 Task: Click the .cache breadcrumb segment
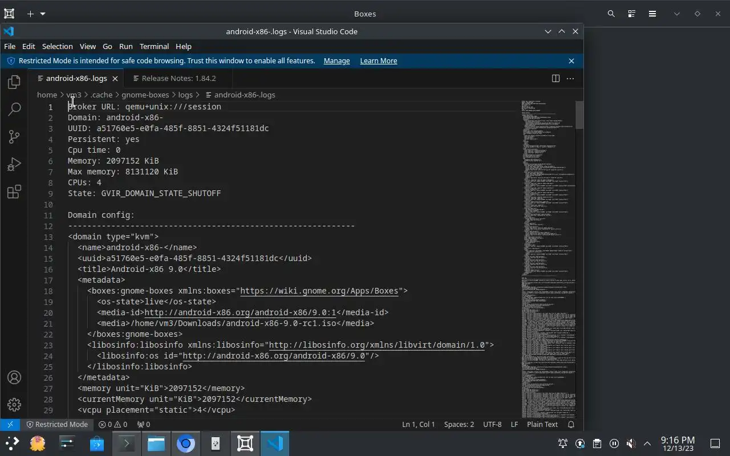pos(102,95)
